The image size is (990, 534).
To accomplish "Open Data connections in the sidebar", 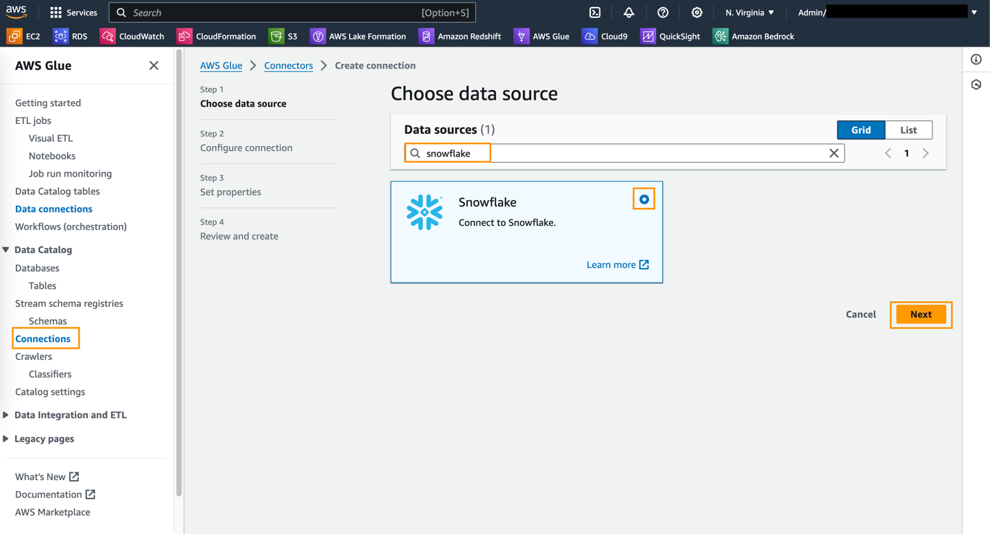I will coord(53,209).
